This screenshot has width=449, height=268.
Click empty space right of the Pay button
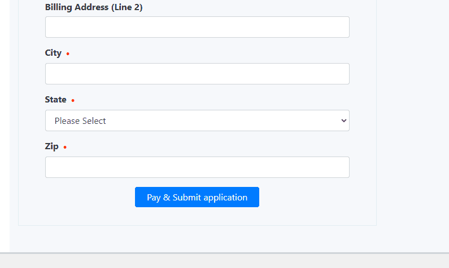point(311,198)
